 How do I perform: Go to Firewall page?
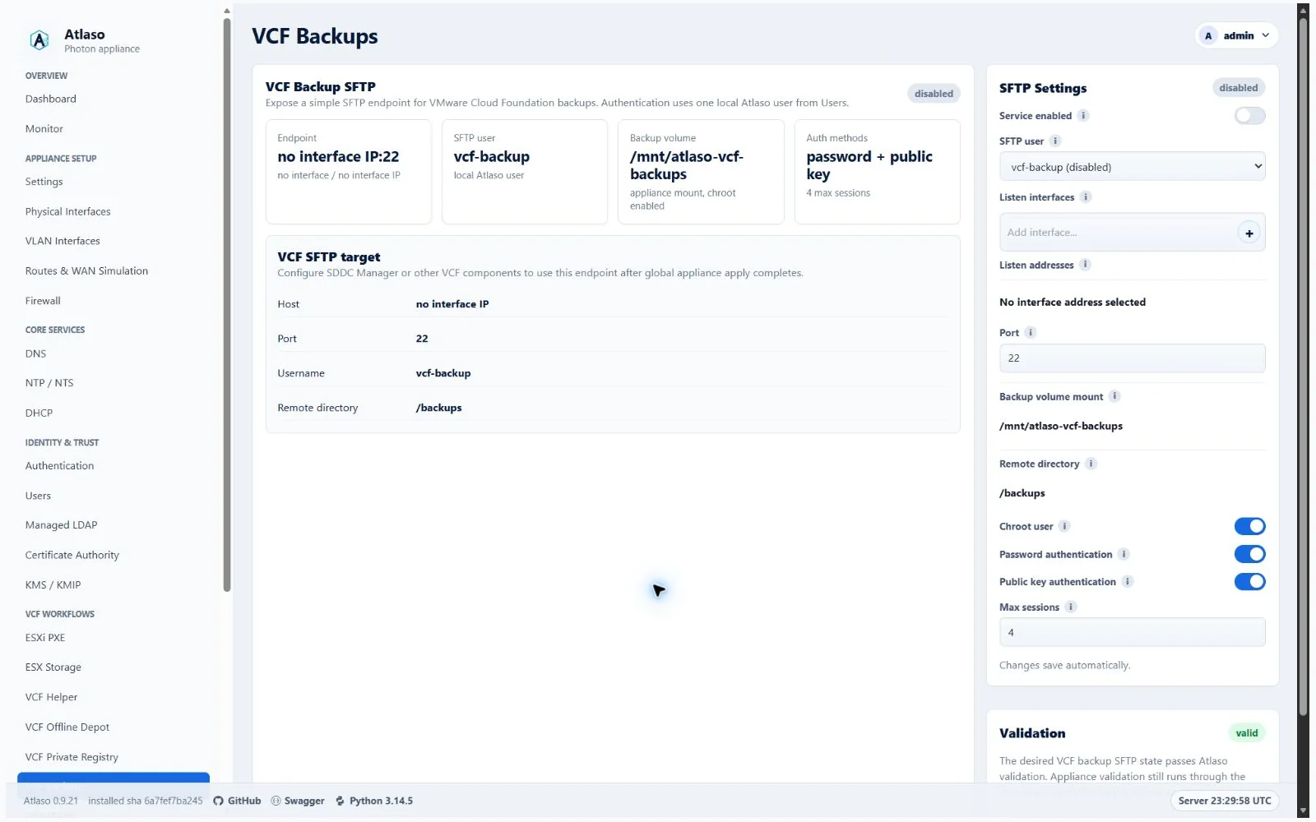(x=43, y=301)
